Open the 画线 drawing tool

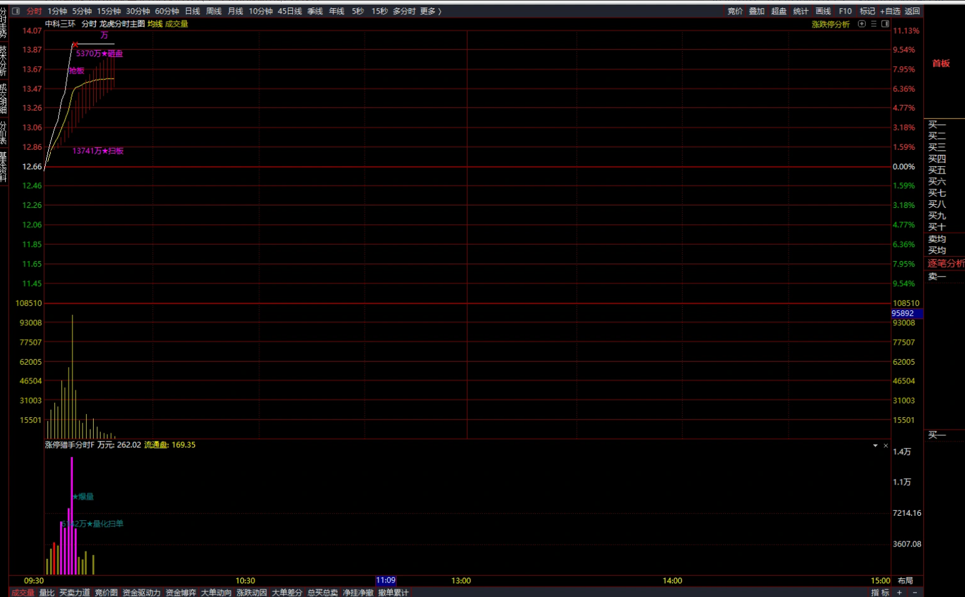[823, 11]
